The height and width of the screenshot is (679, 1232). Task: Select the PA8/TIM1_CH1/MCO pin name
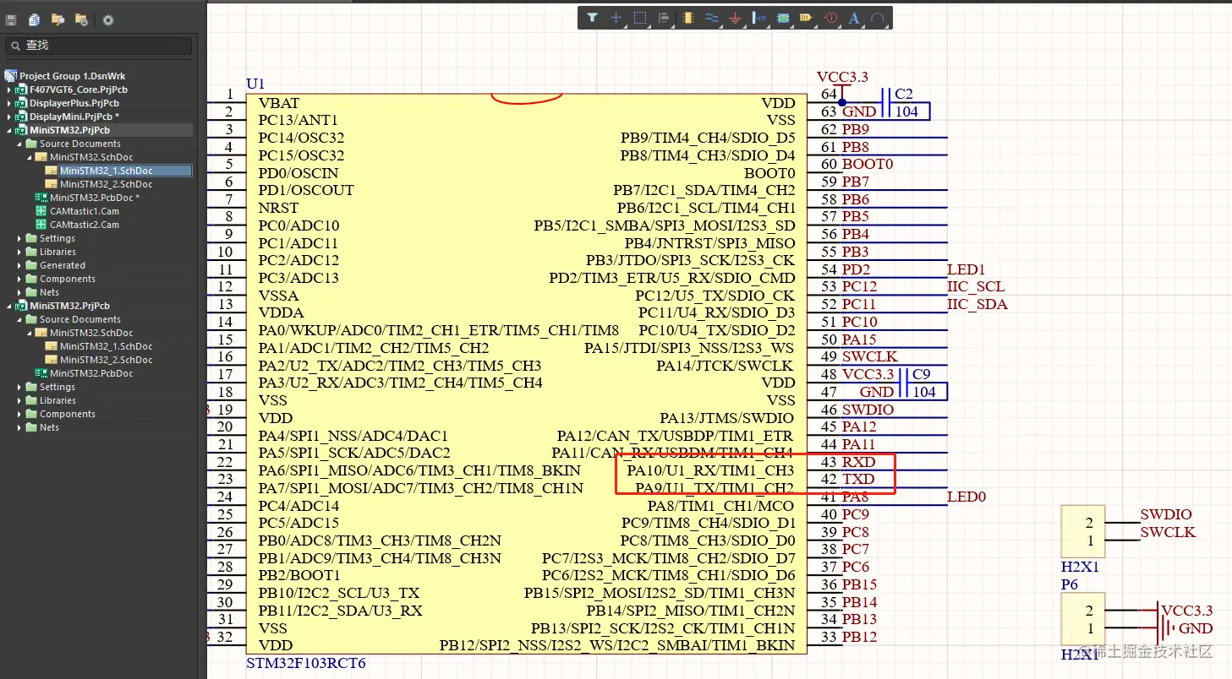(x=721, y=506)
